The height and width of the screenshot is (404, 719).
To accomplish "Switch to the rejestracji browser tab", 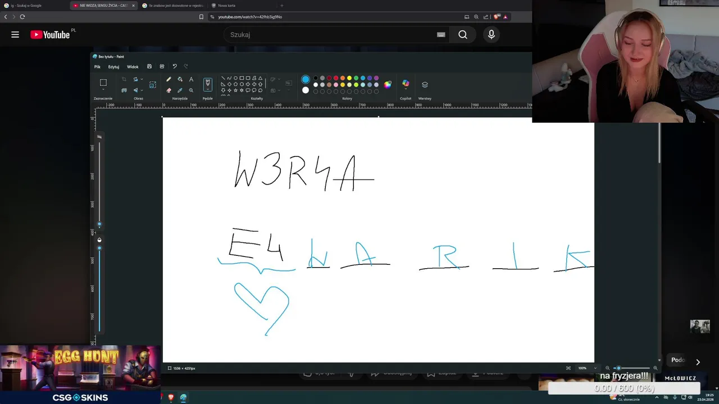I will click(x=172, y=6).
